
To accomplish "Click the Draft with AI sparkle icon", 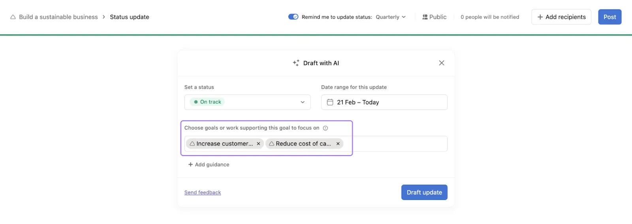I will pos(296,63).
